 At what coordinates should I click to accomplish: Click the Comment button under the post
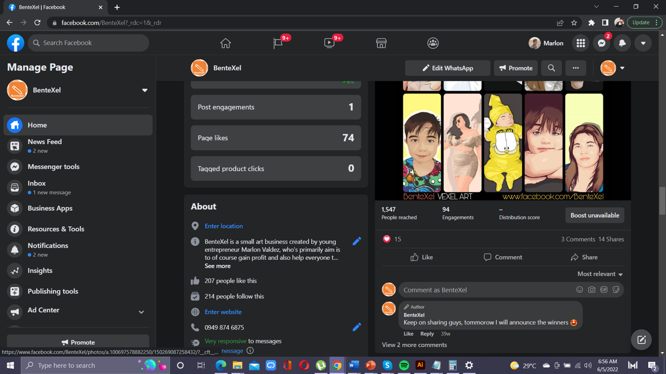[503, 257]
